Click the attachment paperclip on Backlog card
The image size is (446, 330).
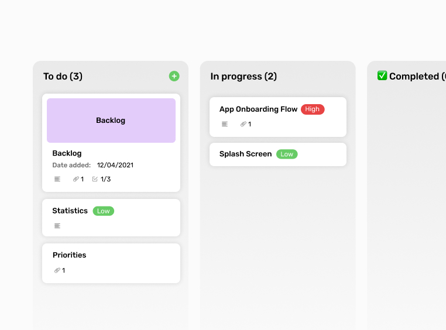coord(76,179)
